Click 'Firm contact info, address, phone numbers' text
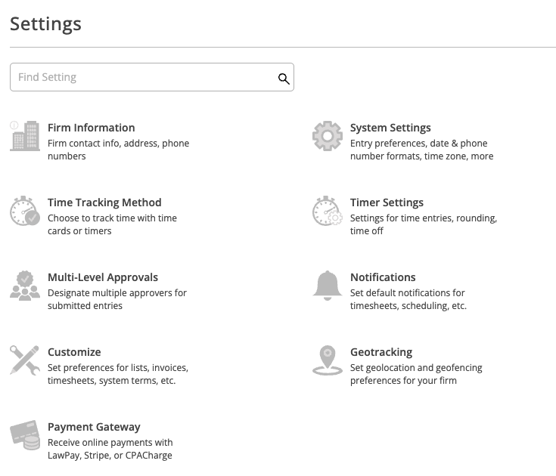The width and height of the screenshot is (556, 476). coord(119,150)
